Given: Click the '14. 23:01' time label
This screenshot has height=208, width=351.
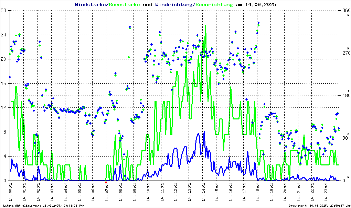Looking at the screenshot, I should tap(327, 192).
